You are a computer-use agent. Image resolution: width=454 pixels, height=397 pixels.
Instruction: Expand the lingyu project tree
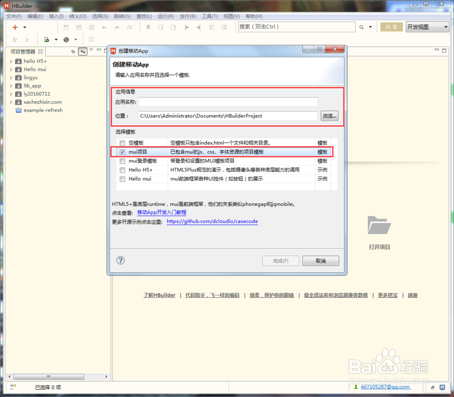coord(11,78)
